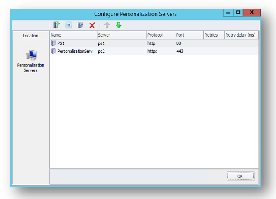Viewport: 276px width, 199px height.
Task: Sort by the Name column header
Action: (x=74, y=35)
